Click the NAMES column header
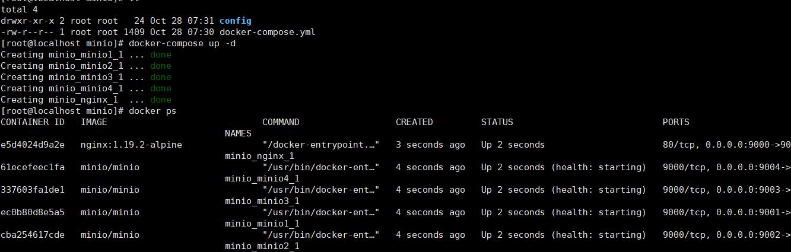The height and width of the screenshot is (252, 791). (x=238, y=133)
